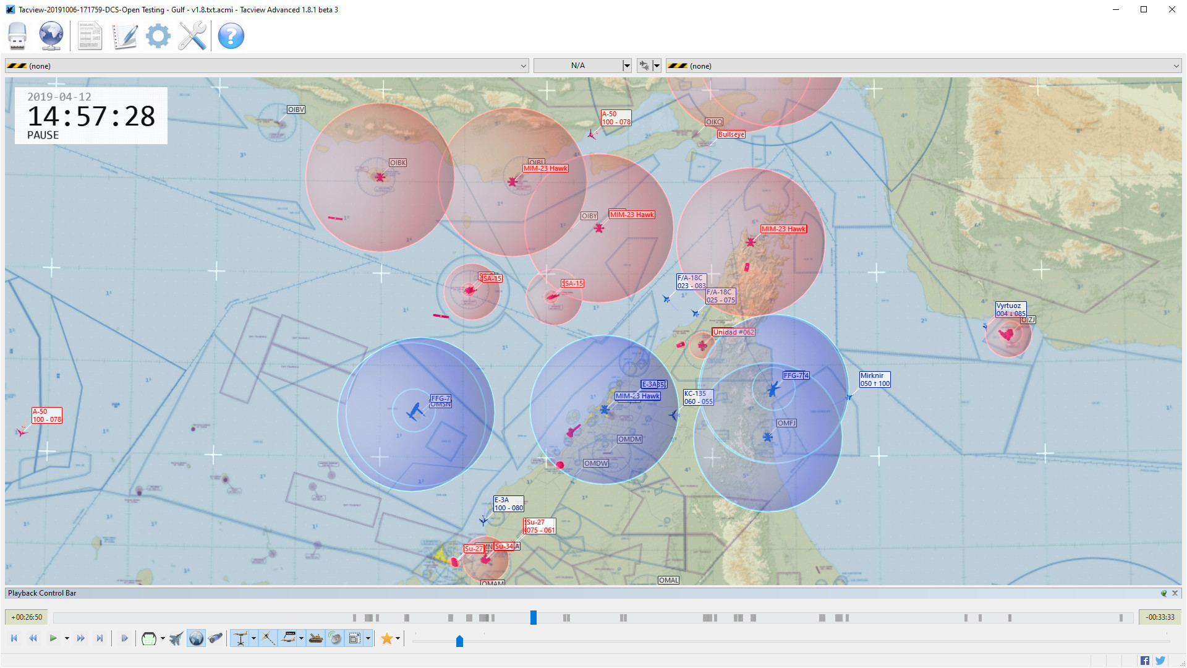The image size is (1187, 668).
Task: Toggle the free camera globe view
Action: click(x=196, y=638)
